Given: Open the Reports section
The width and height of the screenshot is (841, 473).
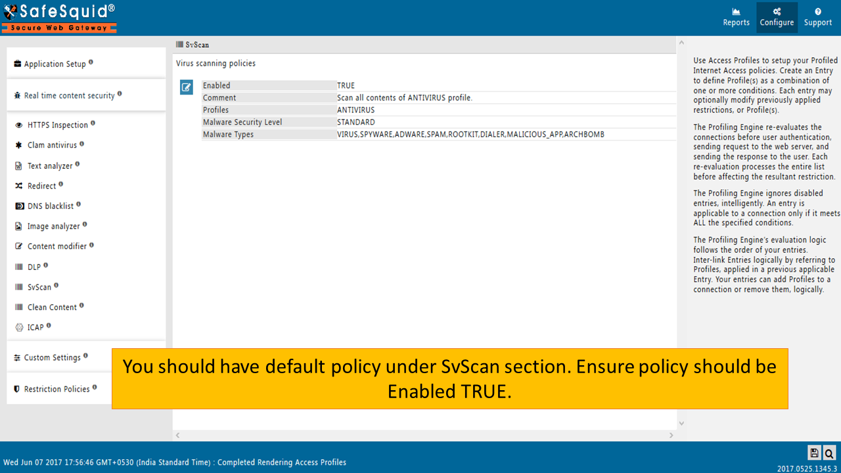Looking at the screenshot, I should (736, 18).
